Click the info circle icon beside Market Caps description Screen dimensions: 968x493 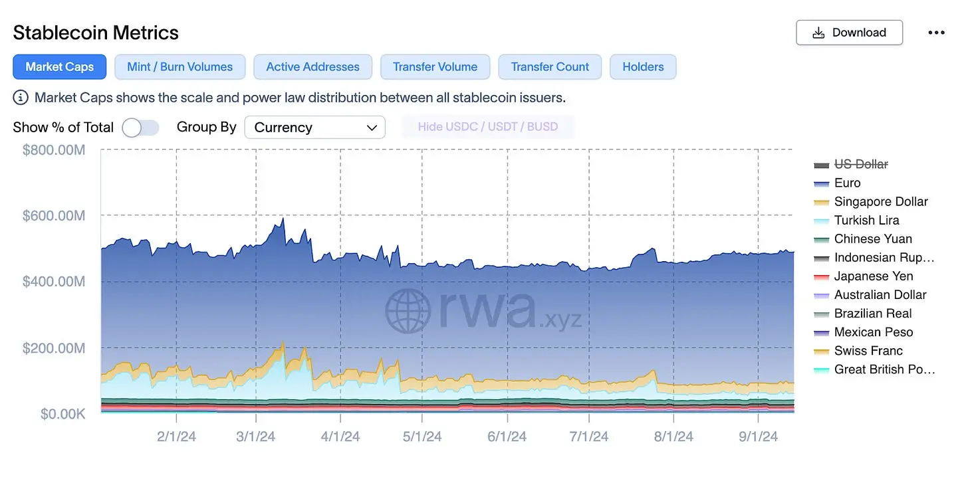pos(21,98)
